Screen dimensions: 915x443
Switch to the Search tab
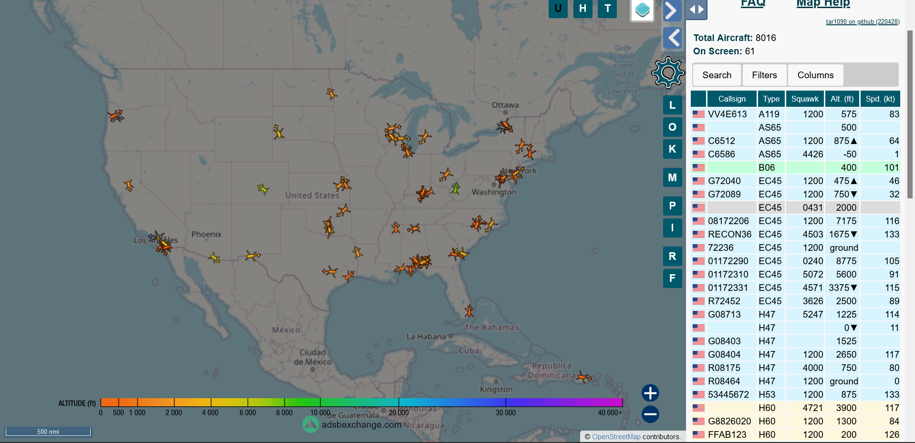click(717, 75)
